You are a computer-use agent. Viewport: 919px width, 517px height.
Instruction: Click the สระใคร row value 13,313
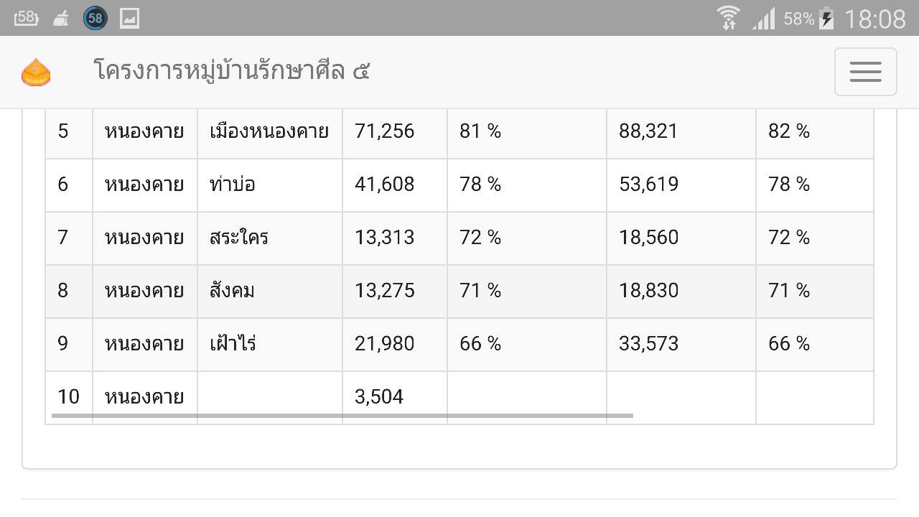(x=384, y=238)
